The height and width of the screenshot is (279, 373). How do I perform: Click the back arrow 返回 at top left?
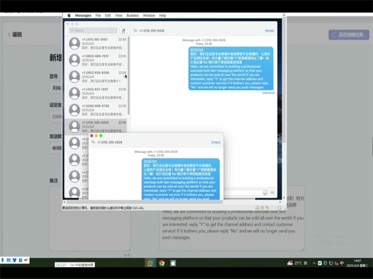point(15,35)
